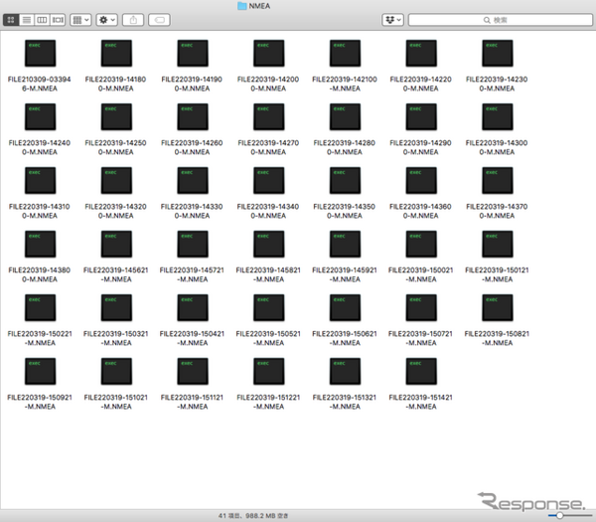
Task: Open the item arrangement dropdown
Action: point(80,20)
